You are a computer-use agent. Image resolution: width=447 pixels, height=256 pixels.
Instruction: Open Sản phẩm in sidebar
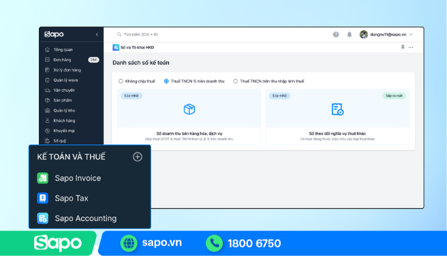click(x=62, y=100)
